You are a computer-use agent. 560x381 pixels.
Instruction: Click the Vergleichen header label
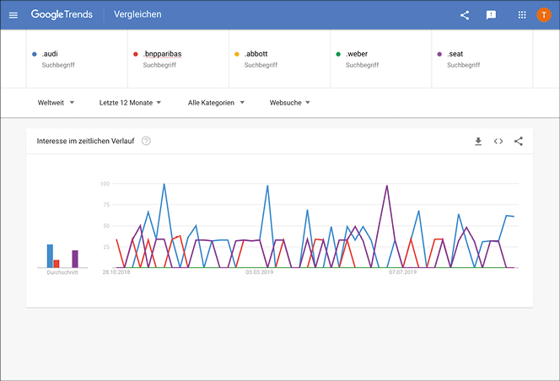(137, 14)
